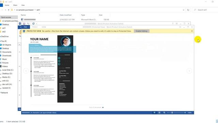The height and width of the screenshot is (123, 218).
Task: Open 3D Objects in the sidebar
Action: tap(6, 45)
